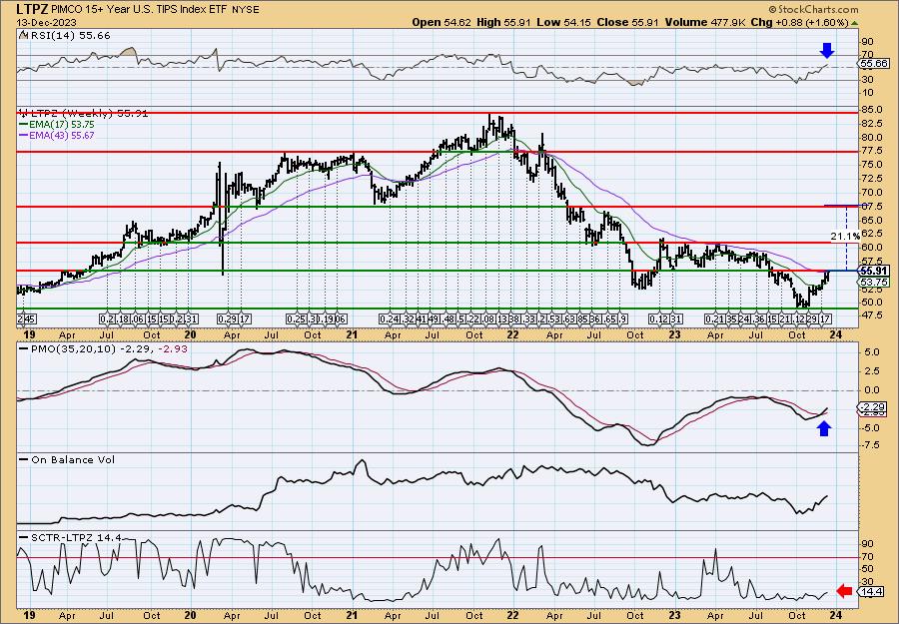
Task: Click the 22 year label on bottom axis
Action: (x=512, y=616)
